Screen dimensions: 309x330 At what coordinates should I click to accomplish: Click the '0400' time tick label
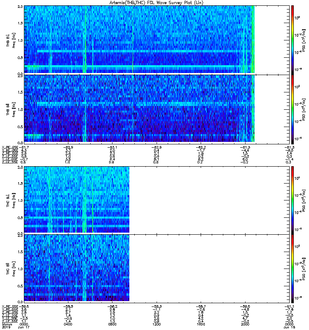(x=68, y=324)
